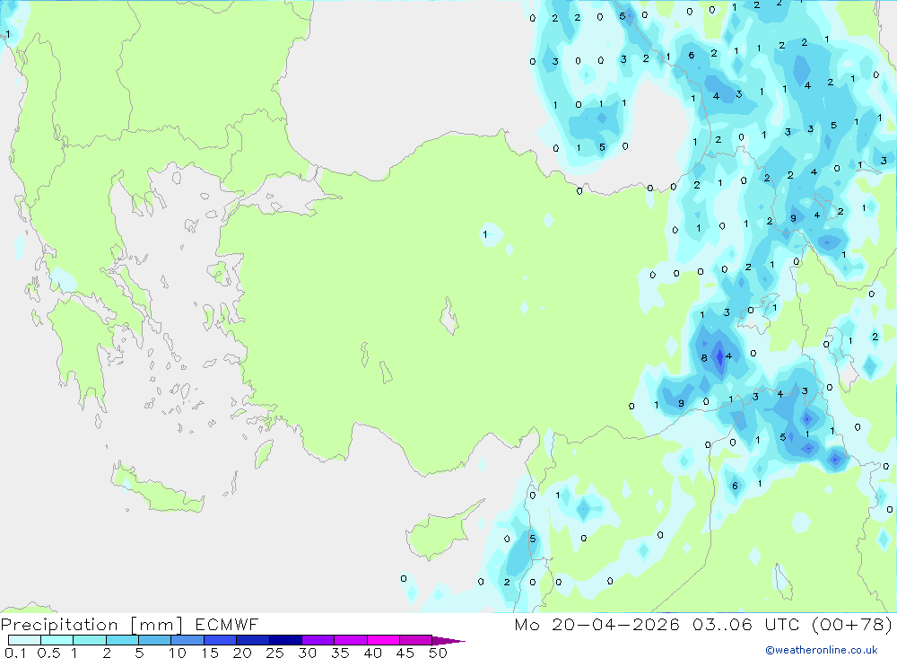Viewport: 897px width, 658px height.
Task: Click the 10–15 mm legend color swatch
Action: pos(187,640)
